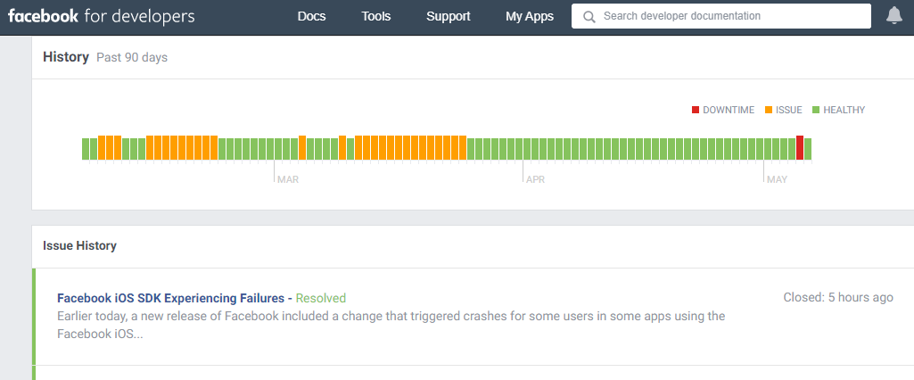Screen dimensions: 914x380
Task: Click the 'History' section heading
Action: click(x=66, y=57)
